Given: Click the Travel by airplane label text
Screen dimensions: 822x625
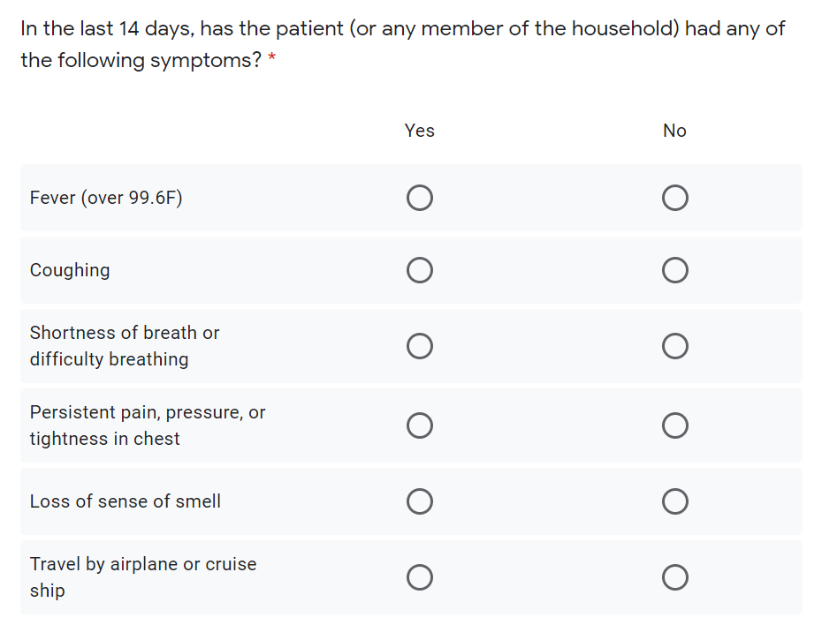Looking at the screenshot, I should click(143, 576).
